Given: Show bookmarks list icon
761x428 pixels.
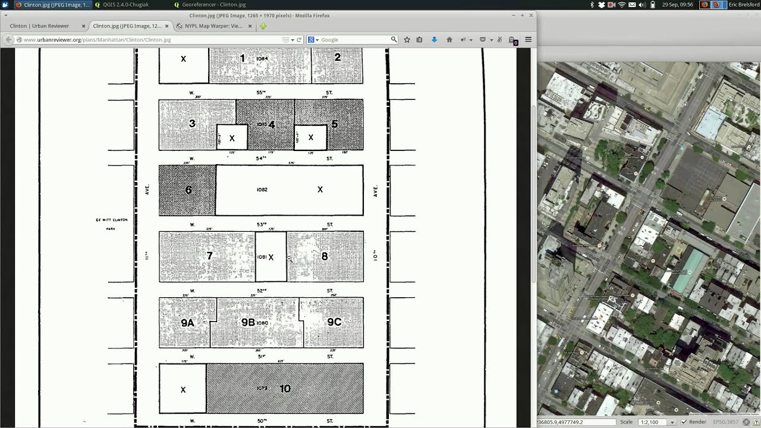Looking at the screenshot, I should point(419,40).
